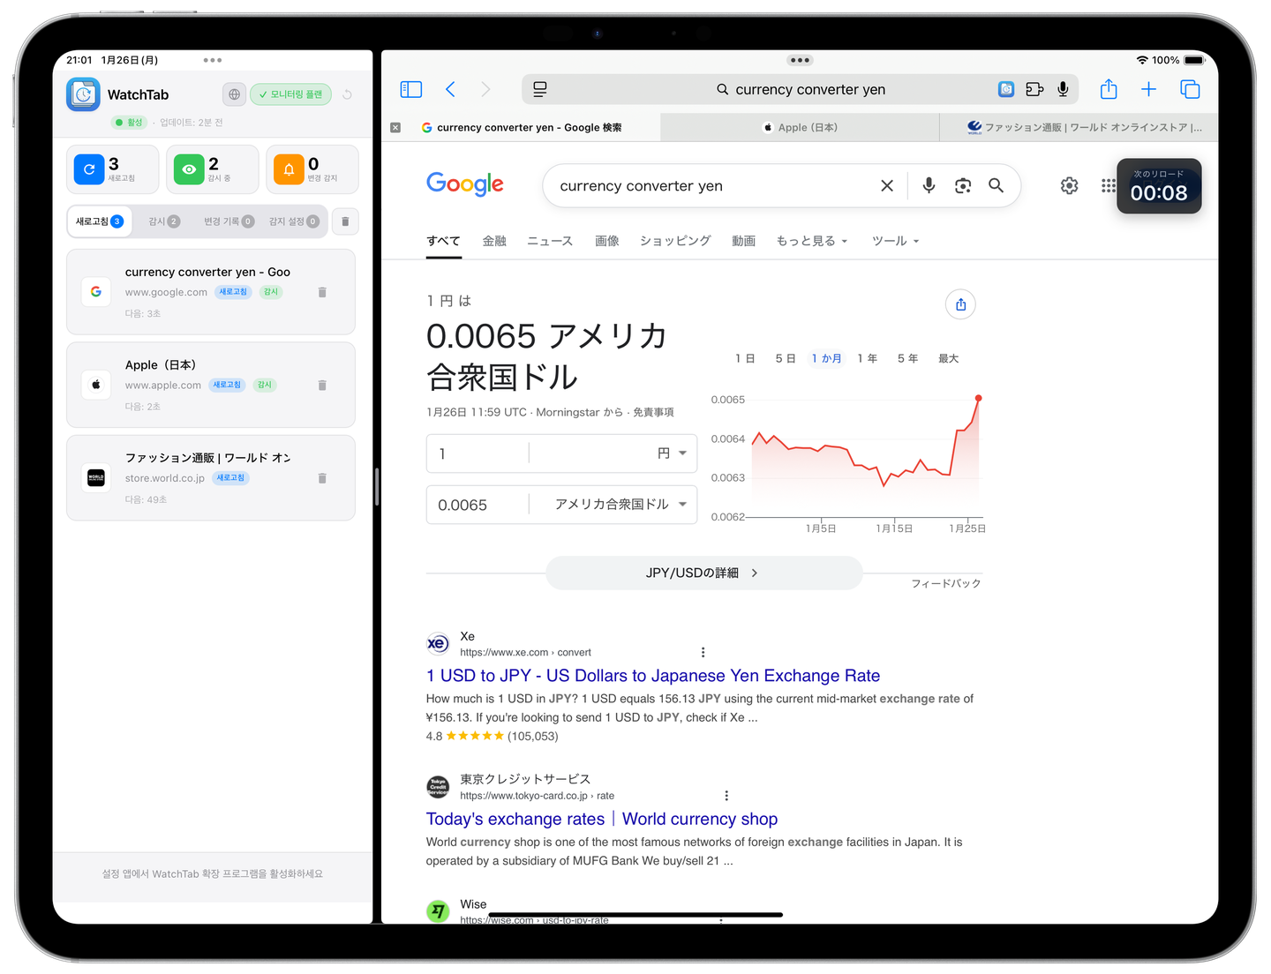Tap the address bar microphone icon
Screen dimensions: 1271x974
pos(1064,89)
